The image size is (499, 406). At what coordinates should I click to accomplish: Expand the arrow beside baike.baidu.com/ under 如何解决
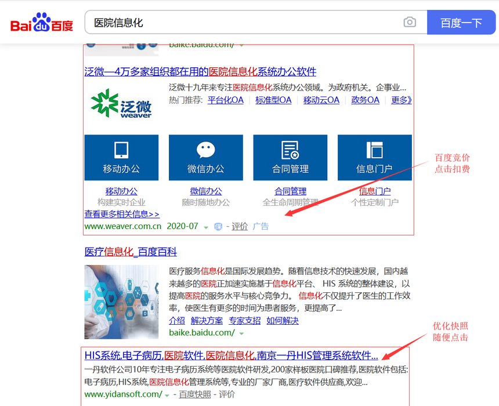pyautogui.click(x=241, y=333)
